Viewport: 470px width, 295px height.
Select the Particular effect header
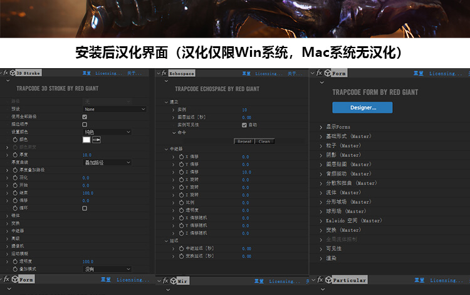[x=349, y=280]
